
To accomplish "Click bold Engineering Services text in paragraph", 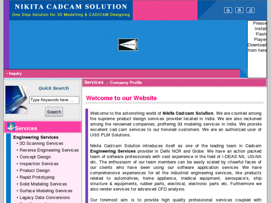I will [113, 151].
